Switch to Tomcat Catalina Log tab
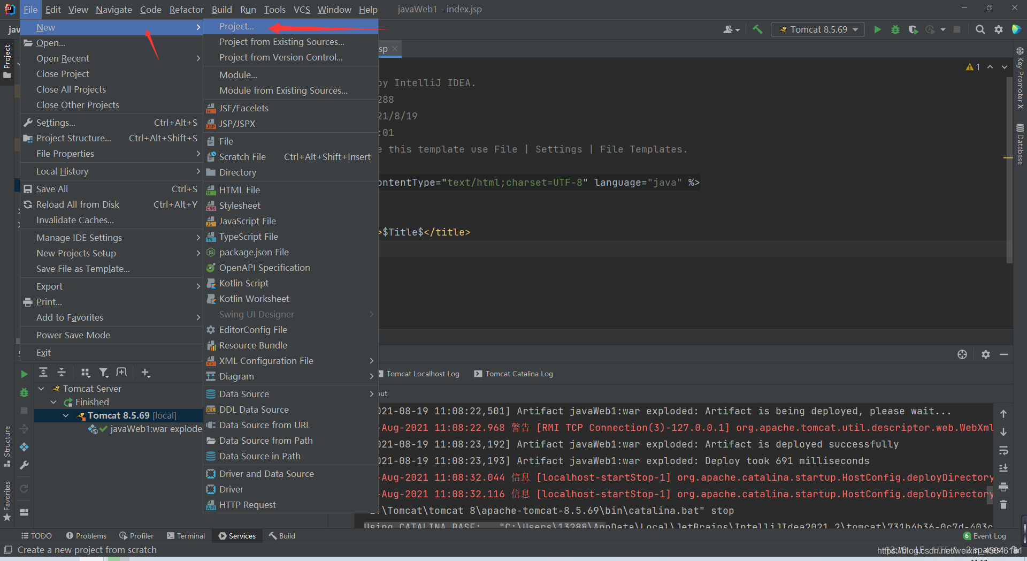This screenshot has height=561, width=1027. pyautogui.click(x=513, y=374)
